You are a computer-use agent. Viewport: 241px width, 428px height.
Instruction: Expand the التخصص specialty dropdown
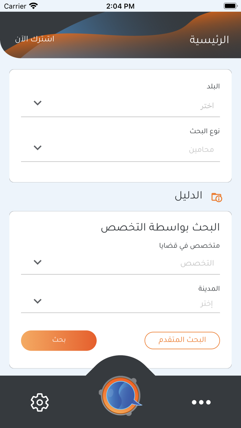(x=38, y=262)
